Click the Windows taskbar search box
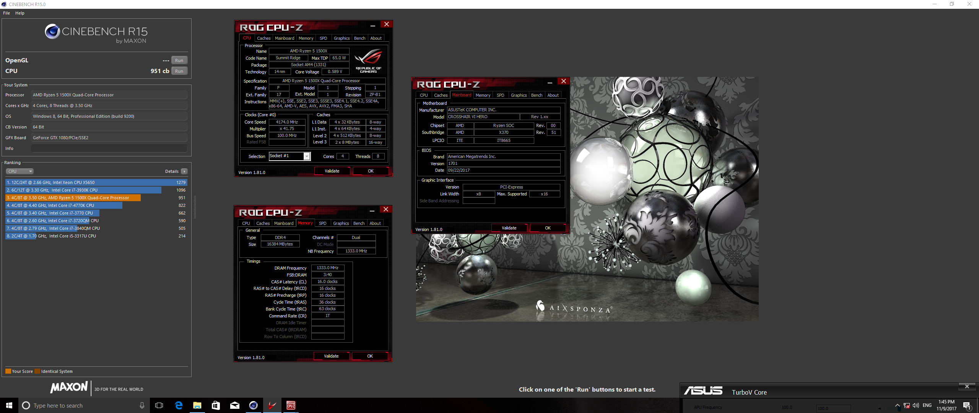Image resolution: width=979 pixels, height=413 pixels. click(x=84, y=405)
